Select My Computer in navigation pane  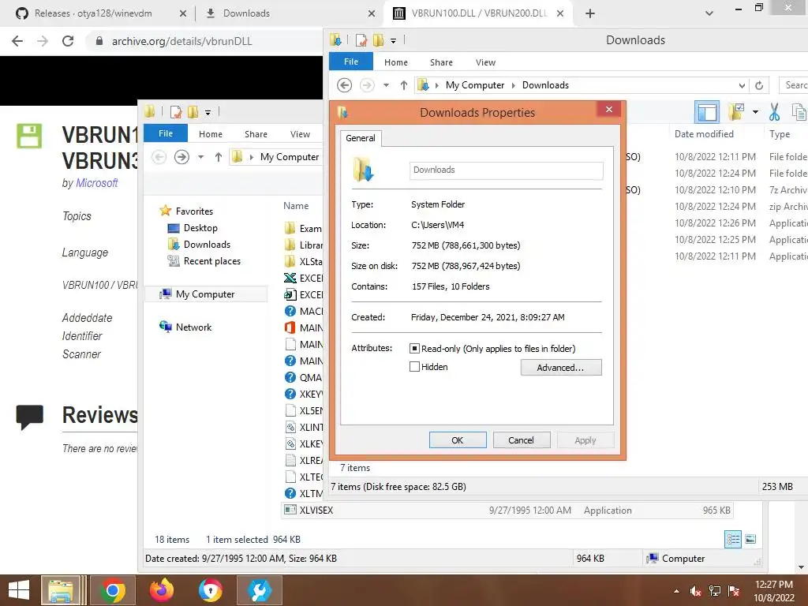[x=205, y=294]
